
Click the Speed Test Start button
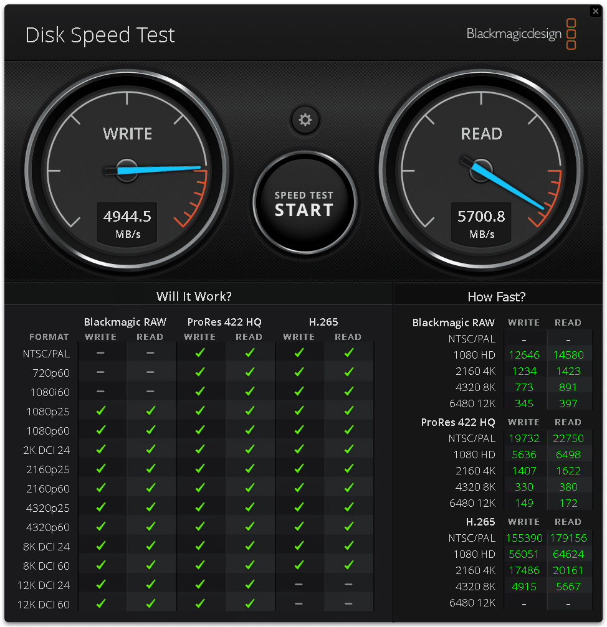click(x=305, y=203)
